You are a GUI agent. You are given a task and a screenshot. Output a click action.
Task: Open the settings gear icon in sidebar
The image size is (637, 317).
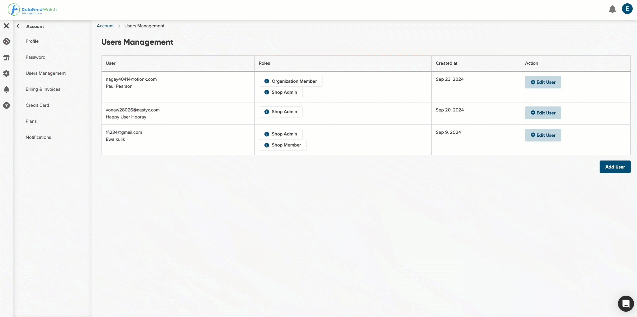tap(6, 73)
